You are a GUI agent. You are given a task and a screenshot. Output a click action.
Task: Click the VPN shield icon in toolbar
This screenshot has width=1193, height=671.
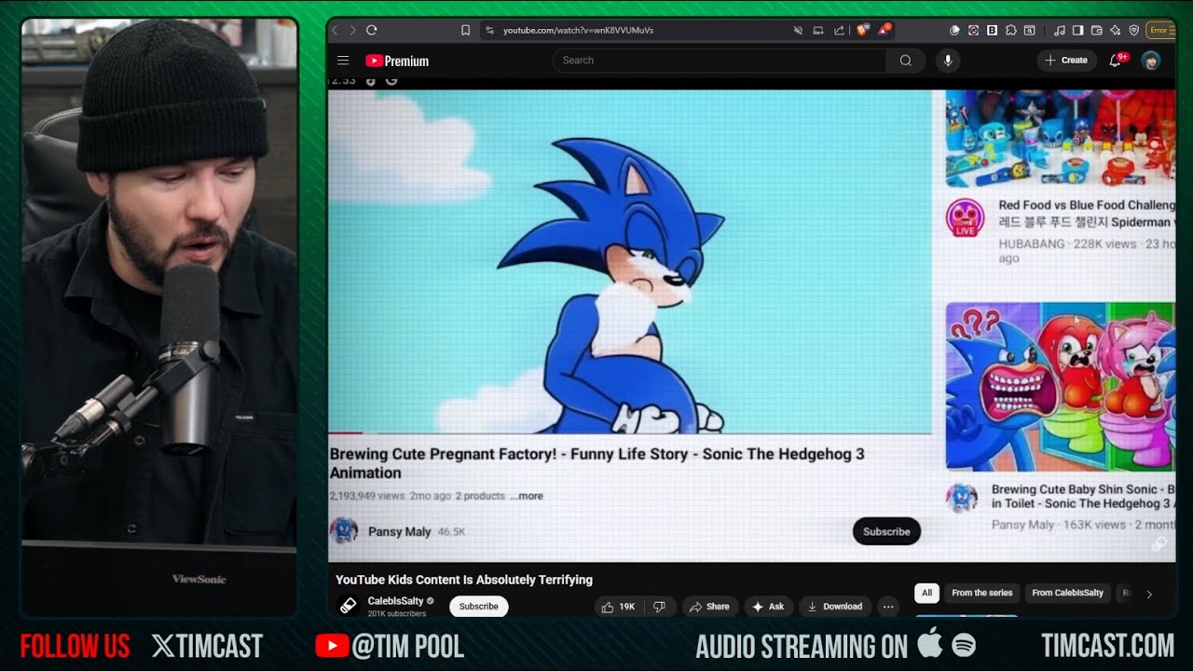[1133, 30]
